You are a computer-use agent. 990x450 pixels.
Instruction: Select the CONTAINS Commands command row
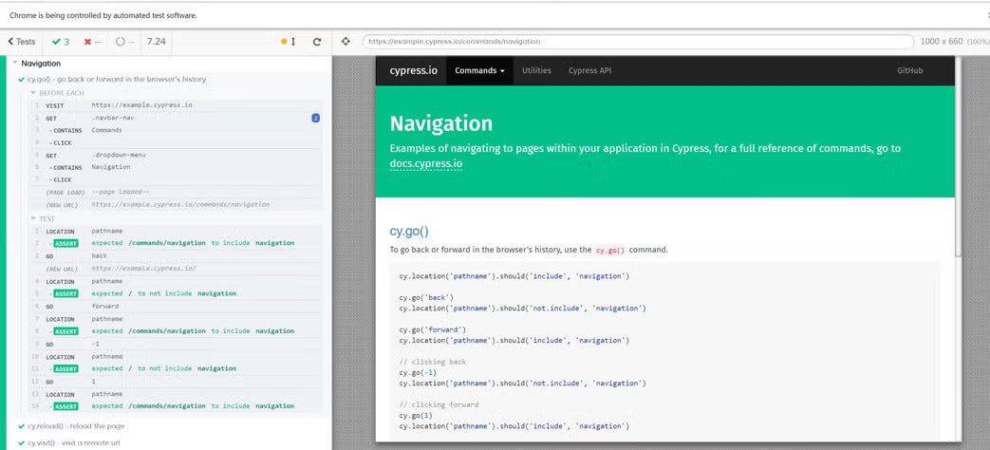[x=176, y=130]
